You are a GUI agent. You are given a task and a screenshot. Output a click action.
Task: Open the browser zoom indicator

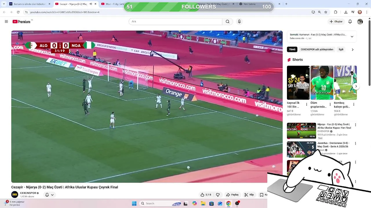319,12
